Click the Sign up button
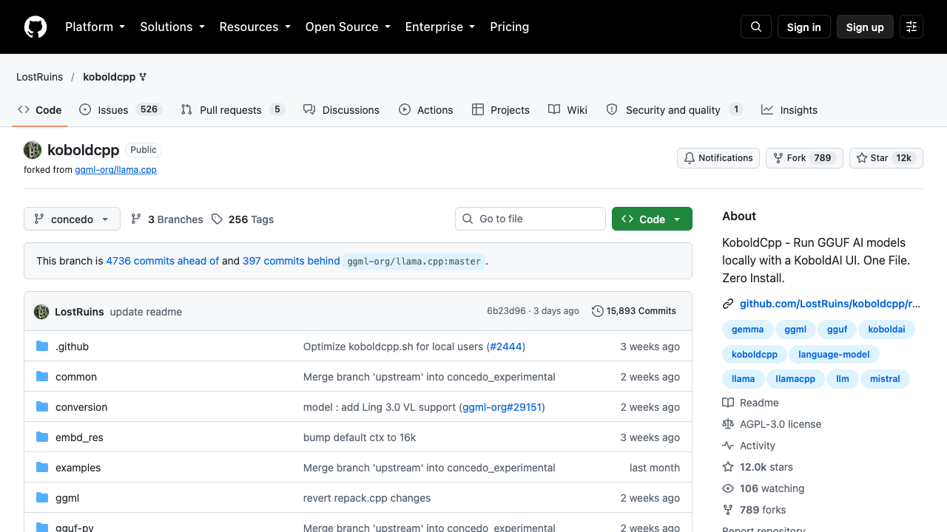The height and width of the screenshot is (532, 947). 865,27
